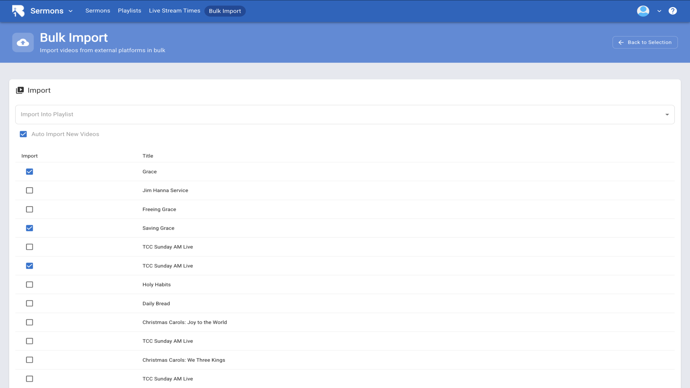
Task: Click the cloud upload icon beside Bulk Import
Action: [23, 43]
